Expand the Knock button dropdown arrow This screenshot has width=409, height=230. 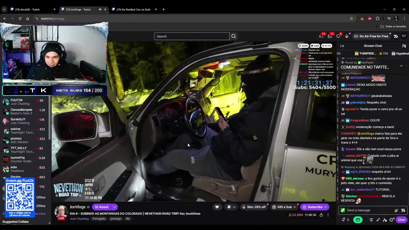coord(114,207)
